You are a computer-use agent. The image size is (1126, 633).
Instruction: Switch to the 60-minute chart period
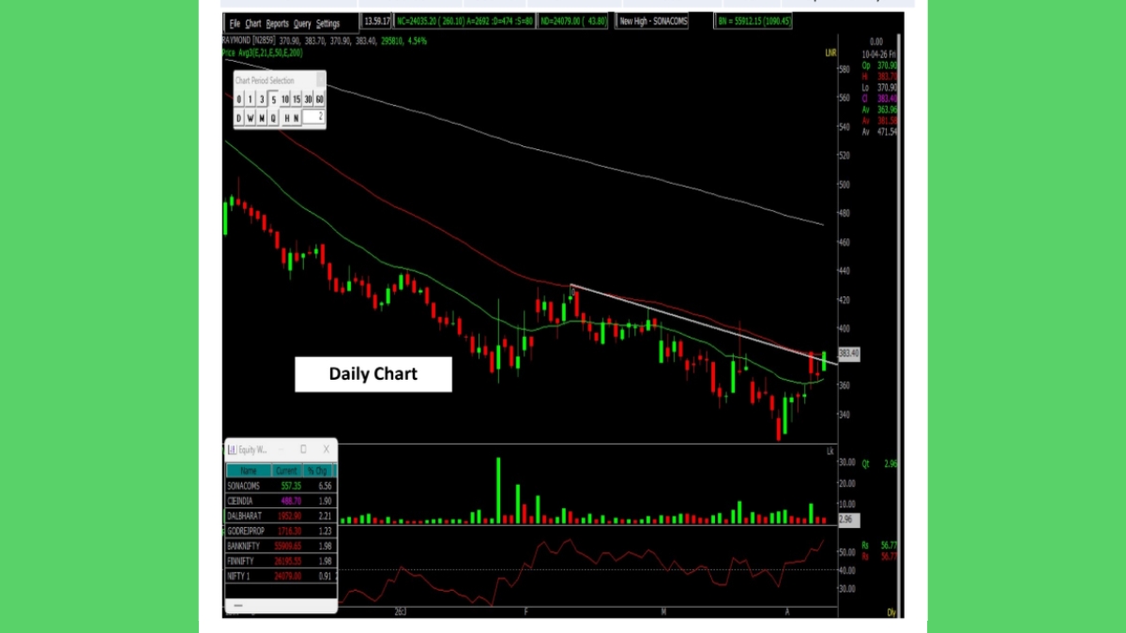[320, 99]
